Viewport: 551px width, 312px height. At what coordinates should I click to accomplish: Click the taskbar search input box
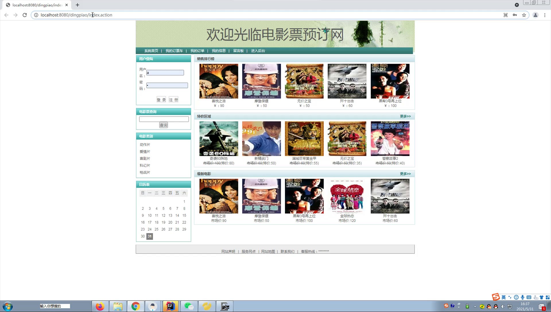(x=55, y=306)
